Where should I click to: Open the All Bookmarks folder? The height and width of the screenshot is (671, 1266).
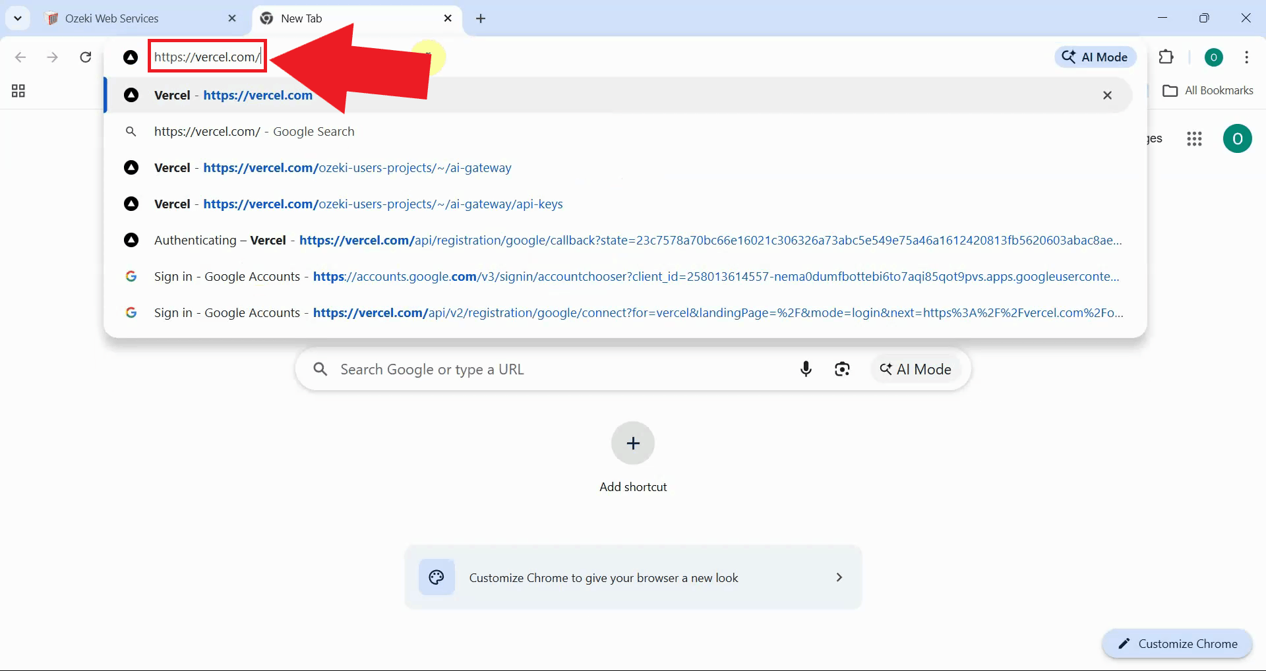point(1208,91)
